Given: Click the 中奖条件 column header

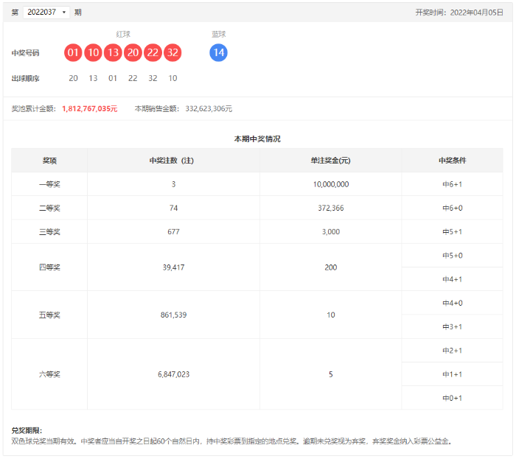Looking at the screenshot, I should pos(452,161).
